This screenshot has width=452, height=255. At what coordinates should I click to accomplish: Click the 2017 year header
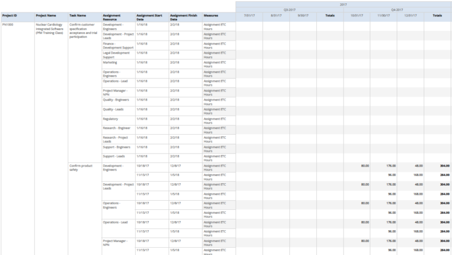[x=344, y=5]
